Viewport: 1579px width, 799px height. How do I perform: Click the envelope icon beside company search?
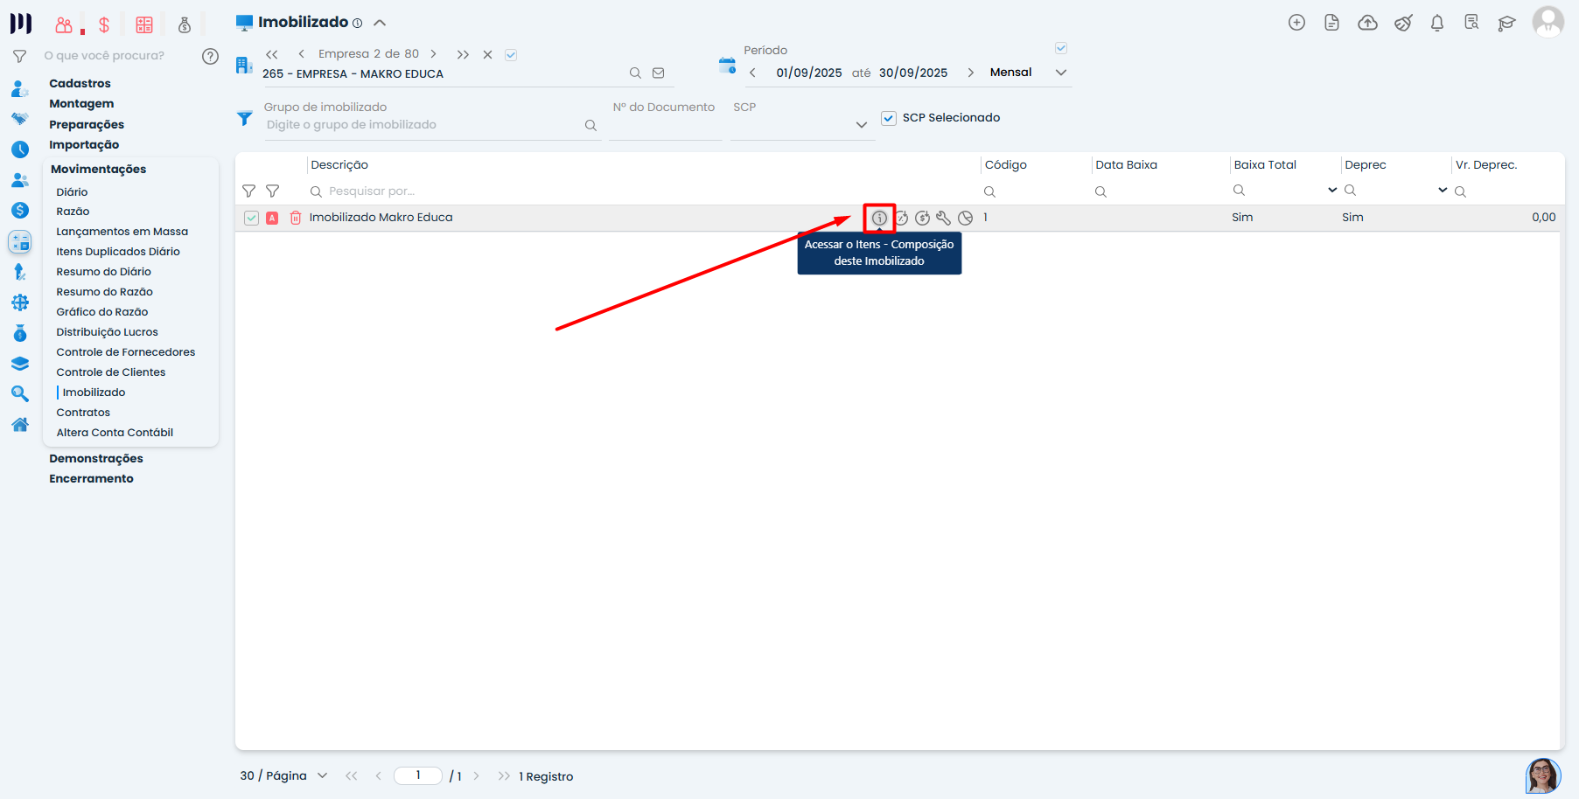click(x=659, y=73)
